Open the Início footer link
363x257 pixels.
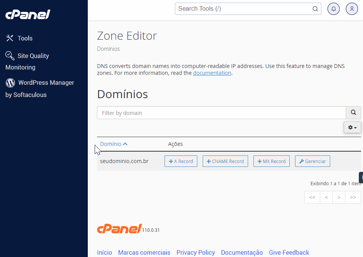[105, 252]
